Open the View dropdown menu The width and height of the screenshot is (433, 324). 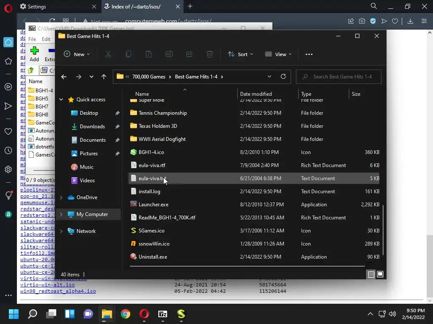click(278, 54)
